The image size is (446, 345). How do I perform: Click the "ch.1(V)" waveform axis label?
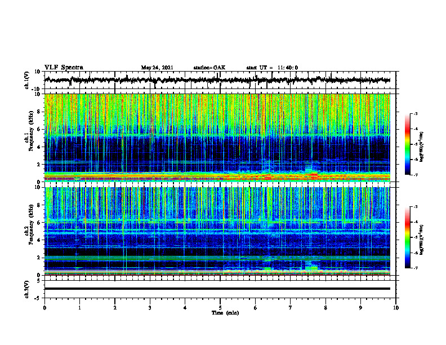tap(27, 80)
